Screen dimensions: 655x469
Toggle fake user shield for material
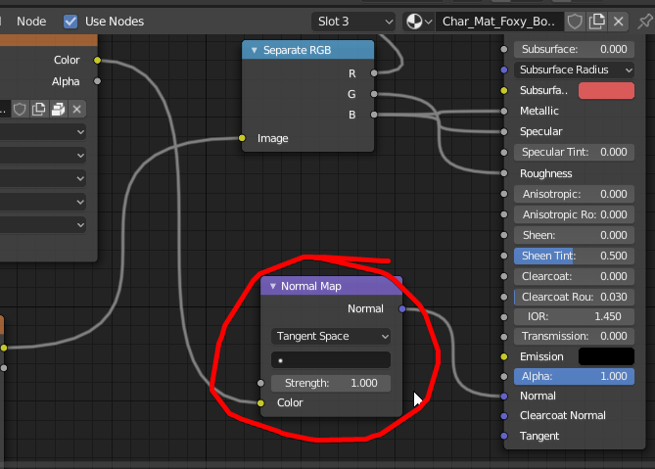(575, 22)
